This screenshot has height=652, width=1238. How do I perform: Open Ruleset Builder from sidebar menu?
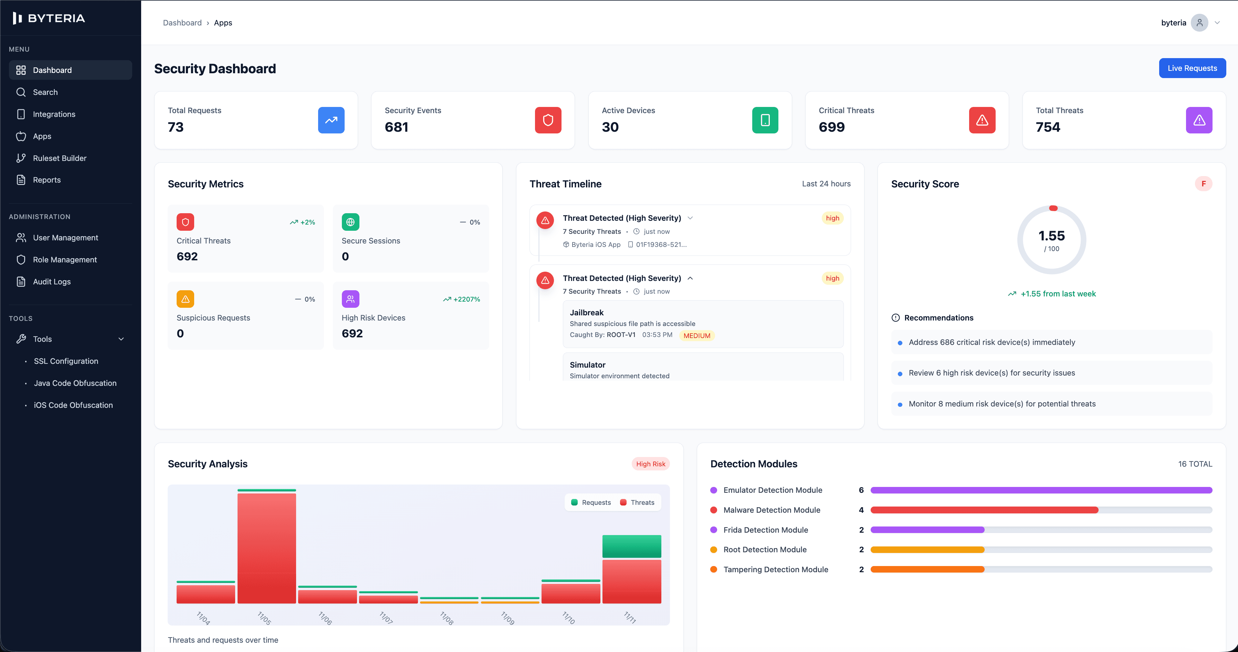click(60, 158)
